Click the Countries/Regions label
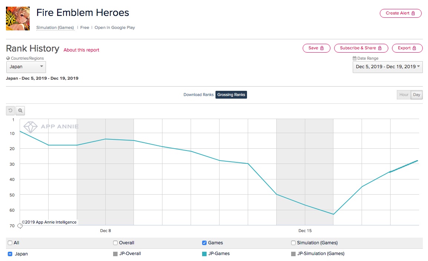The width and height of the screenshot is (428, 261). point(27,58)
